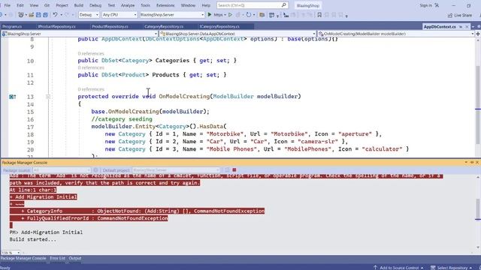Click the Hot Reload refresh icon
Screen dimensions: 481x270
click(249, 15)
